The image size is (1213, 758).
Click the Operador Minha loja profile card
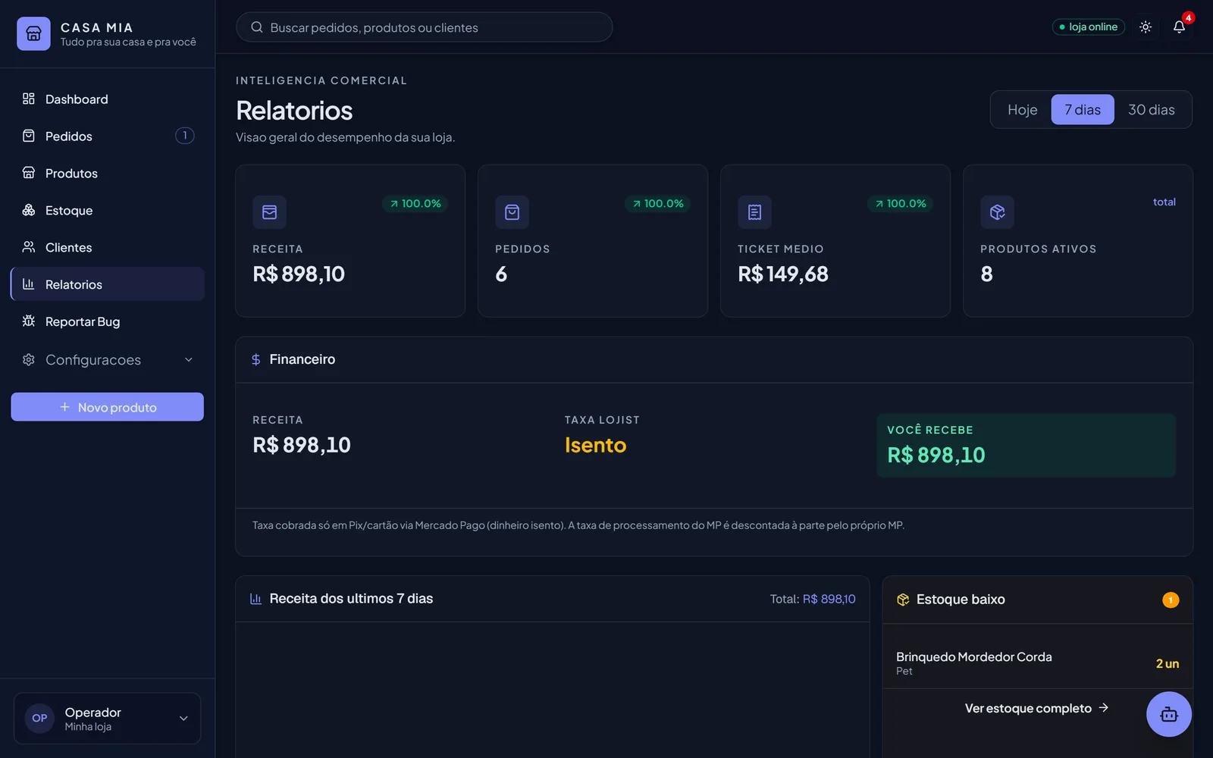pos(107,719)
